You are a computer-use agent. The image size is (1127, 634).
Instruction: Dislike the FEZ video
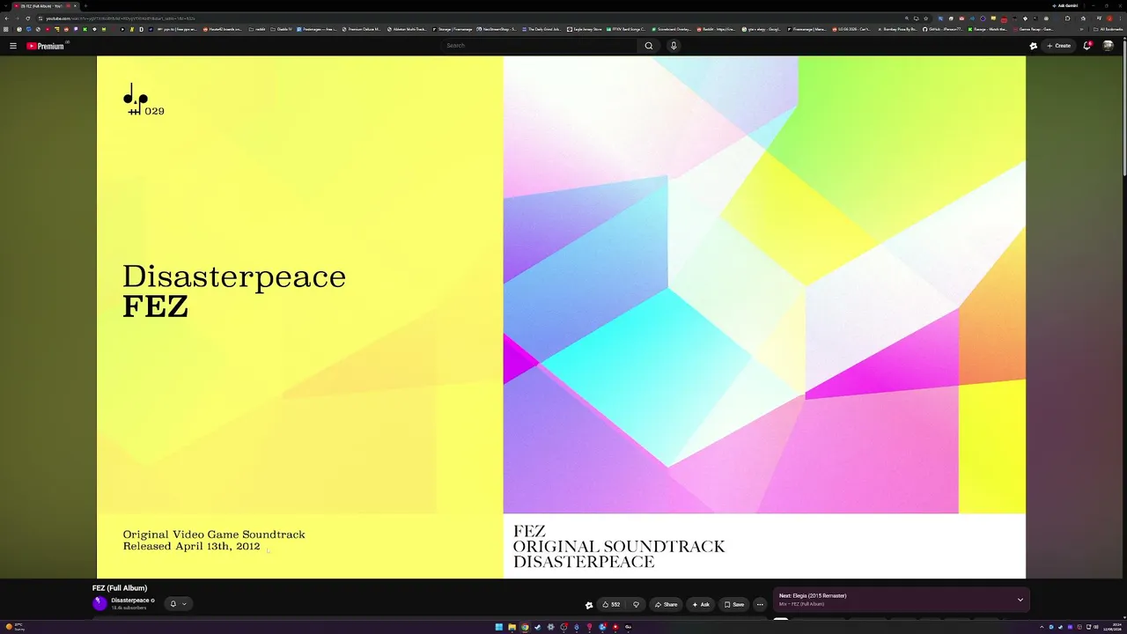636,604
